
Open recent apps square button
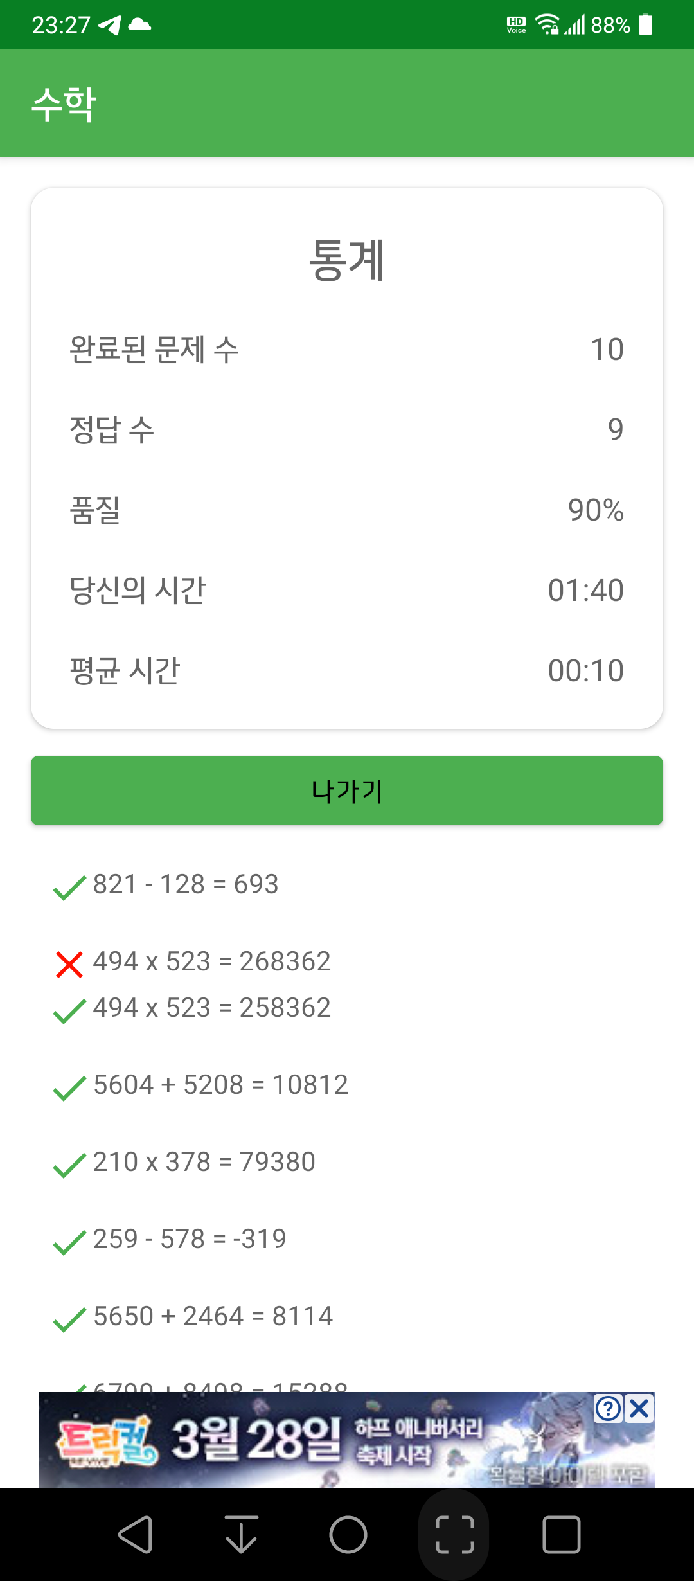click(x=562, y=1535)
